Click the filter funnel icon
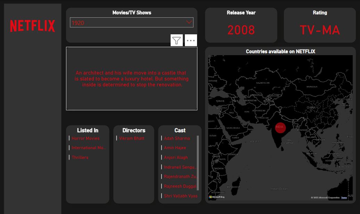The image size is (360, 214). point(177,40)
